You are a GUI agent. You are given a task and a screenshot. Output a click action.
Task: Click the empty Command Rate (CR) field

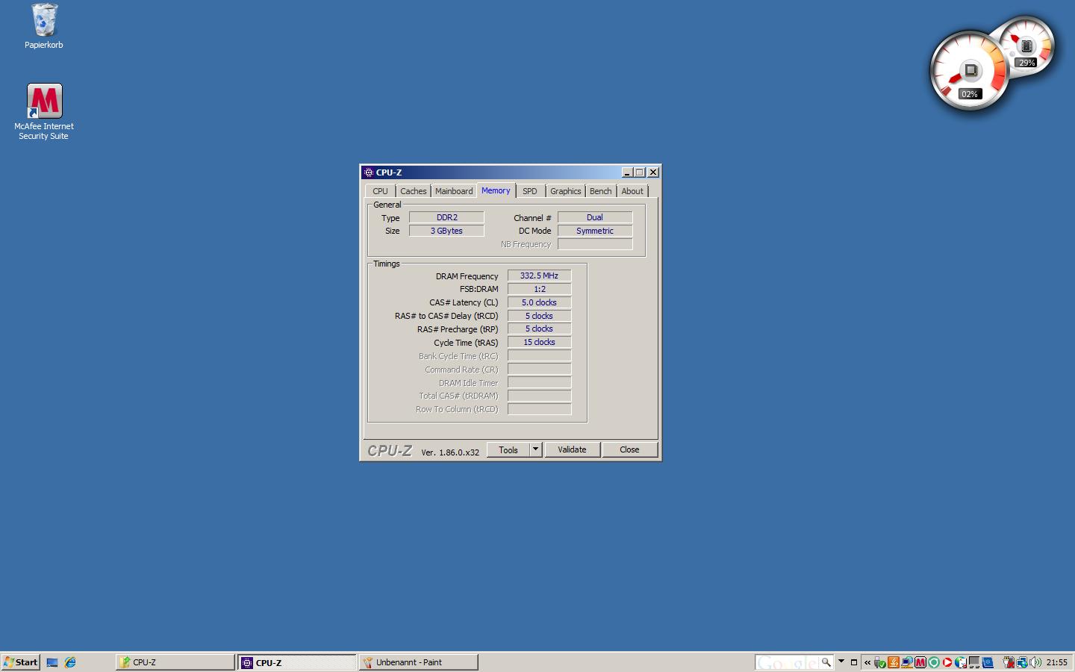539,369
